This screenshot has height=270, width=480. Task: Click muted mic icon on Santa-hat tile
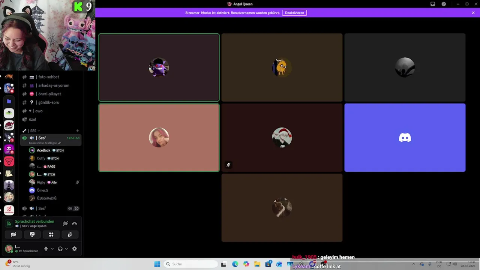(228, 165)
